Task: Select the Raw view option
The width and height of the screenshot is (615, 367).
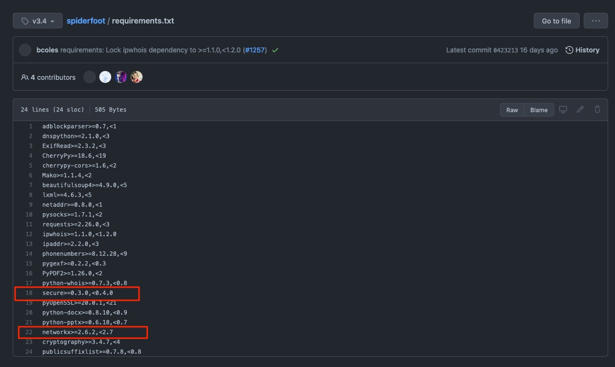Action: 512,110
